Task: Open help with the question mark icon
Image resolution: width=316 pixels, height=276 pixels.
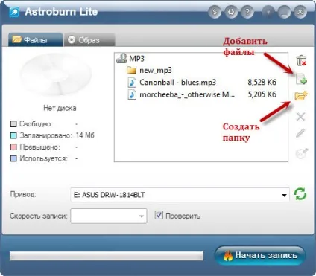Action: coord(247,12)
